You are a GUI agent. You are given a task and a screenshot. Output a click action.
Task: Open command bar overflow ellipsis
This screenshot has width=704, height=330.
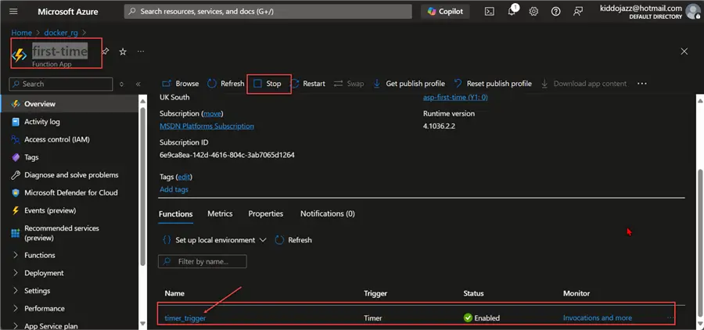(642, 84)
